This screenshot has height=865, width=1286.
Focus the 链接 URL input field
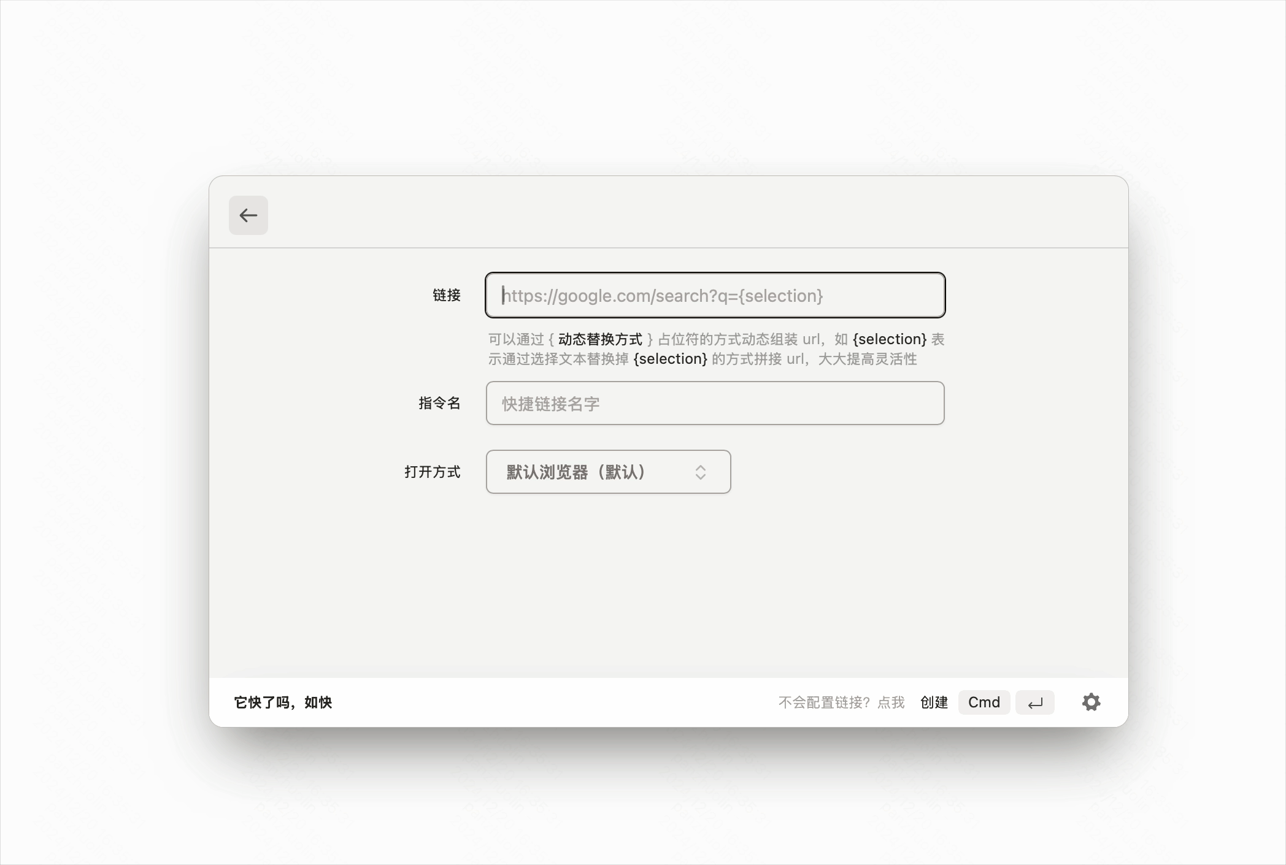click(715, 296)
